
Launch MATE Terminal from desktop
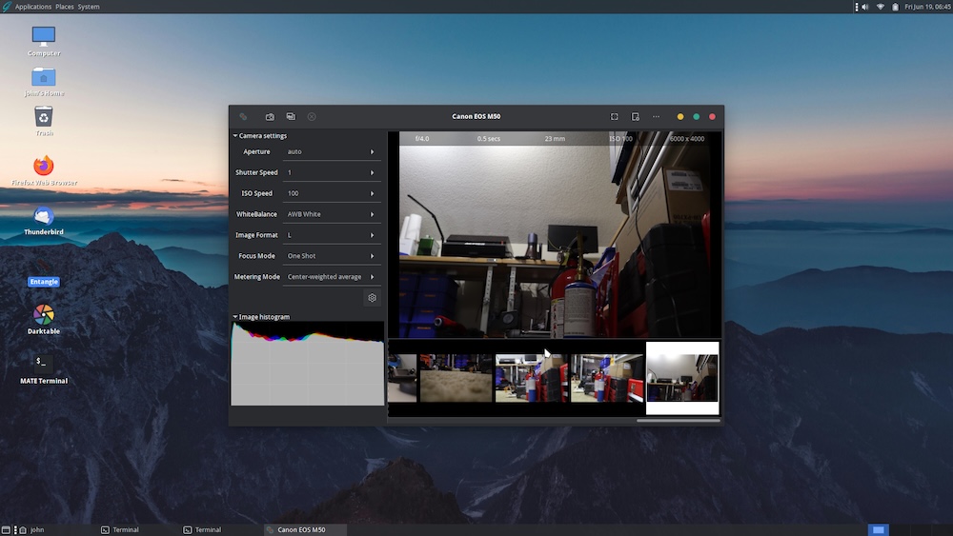(44, 369)
